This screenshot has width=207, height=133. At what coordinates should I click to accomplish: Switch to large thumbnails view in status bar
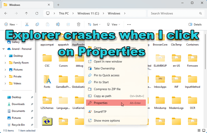tap(204, 131)
